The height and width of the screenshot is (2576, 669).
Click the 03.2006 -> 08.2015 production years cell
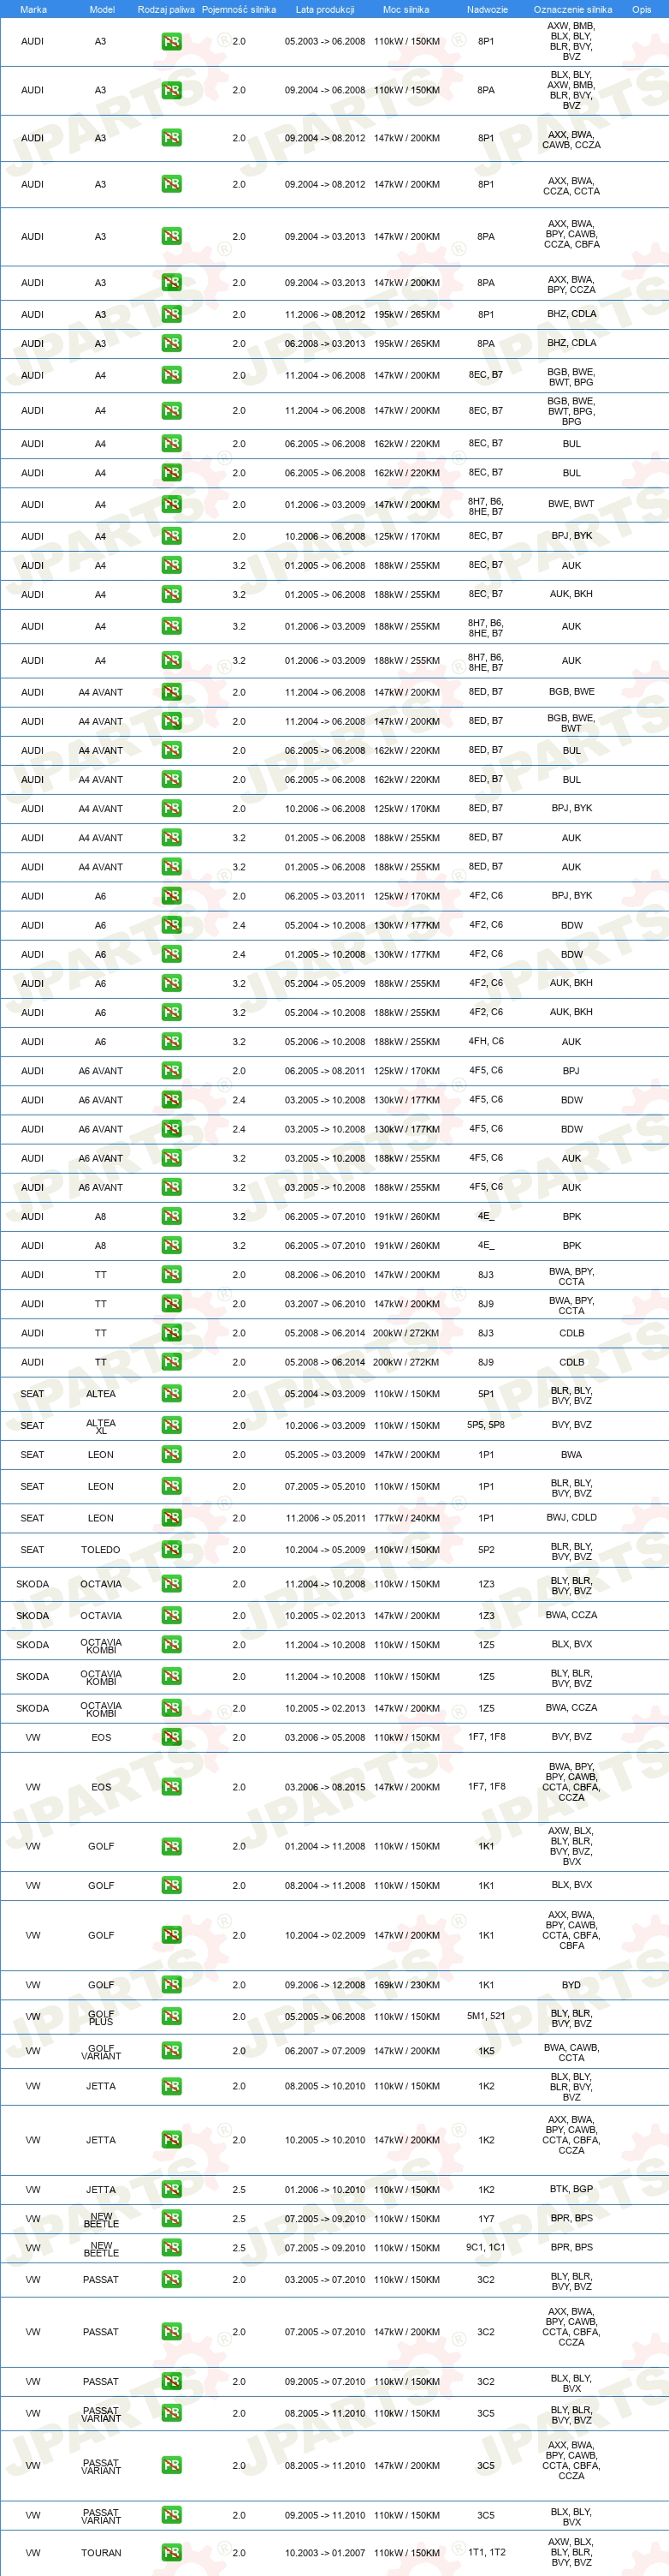pos(324,1788)
